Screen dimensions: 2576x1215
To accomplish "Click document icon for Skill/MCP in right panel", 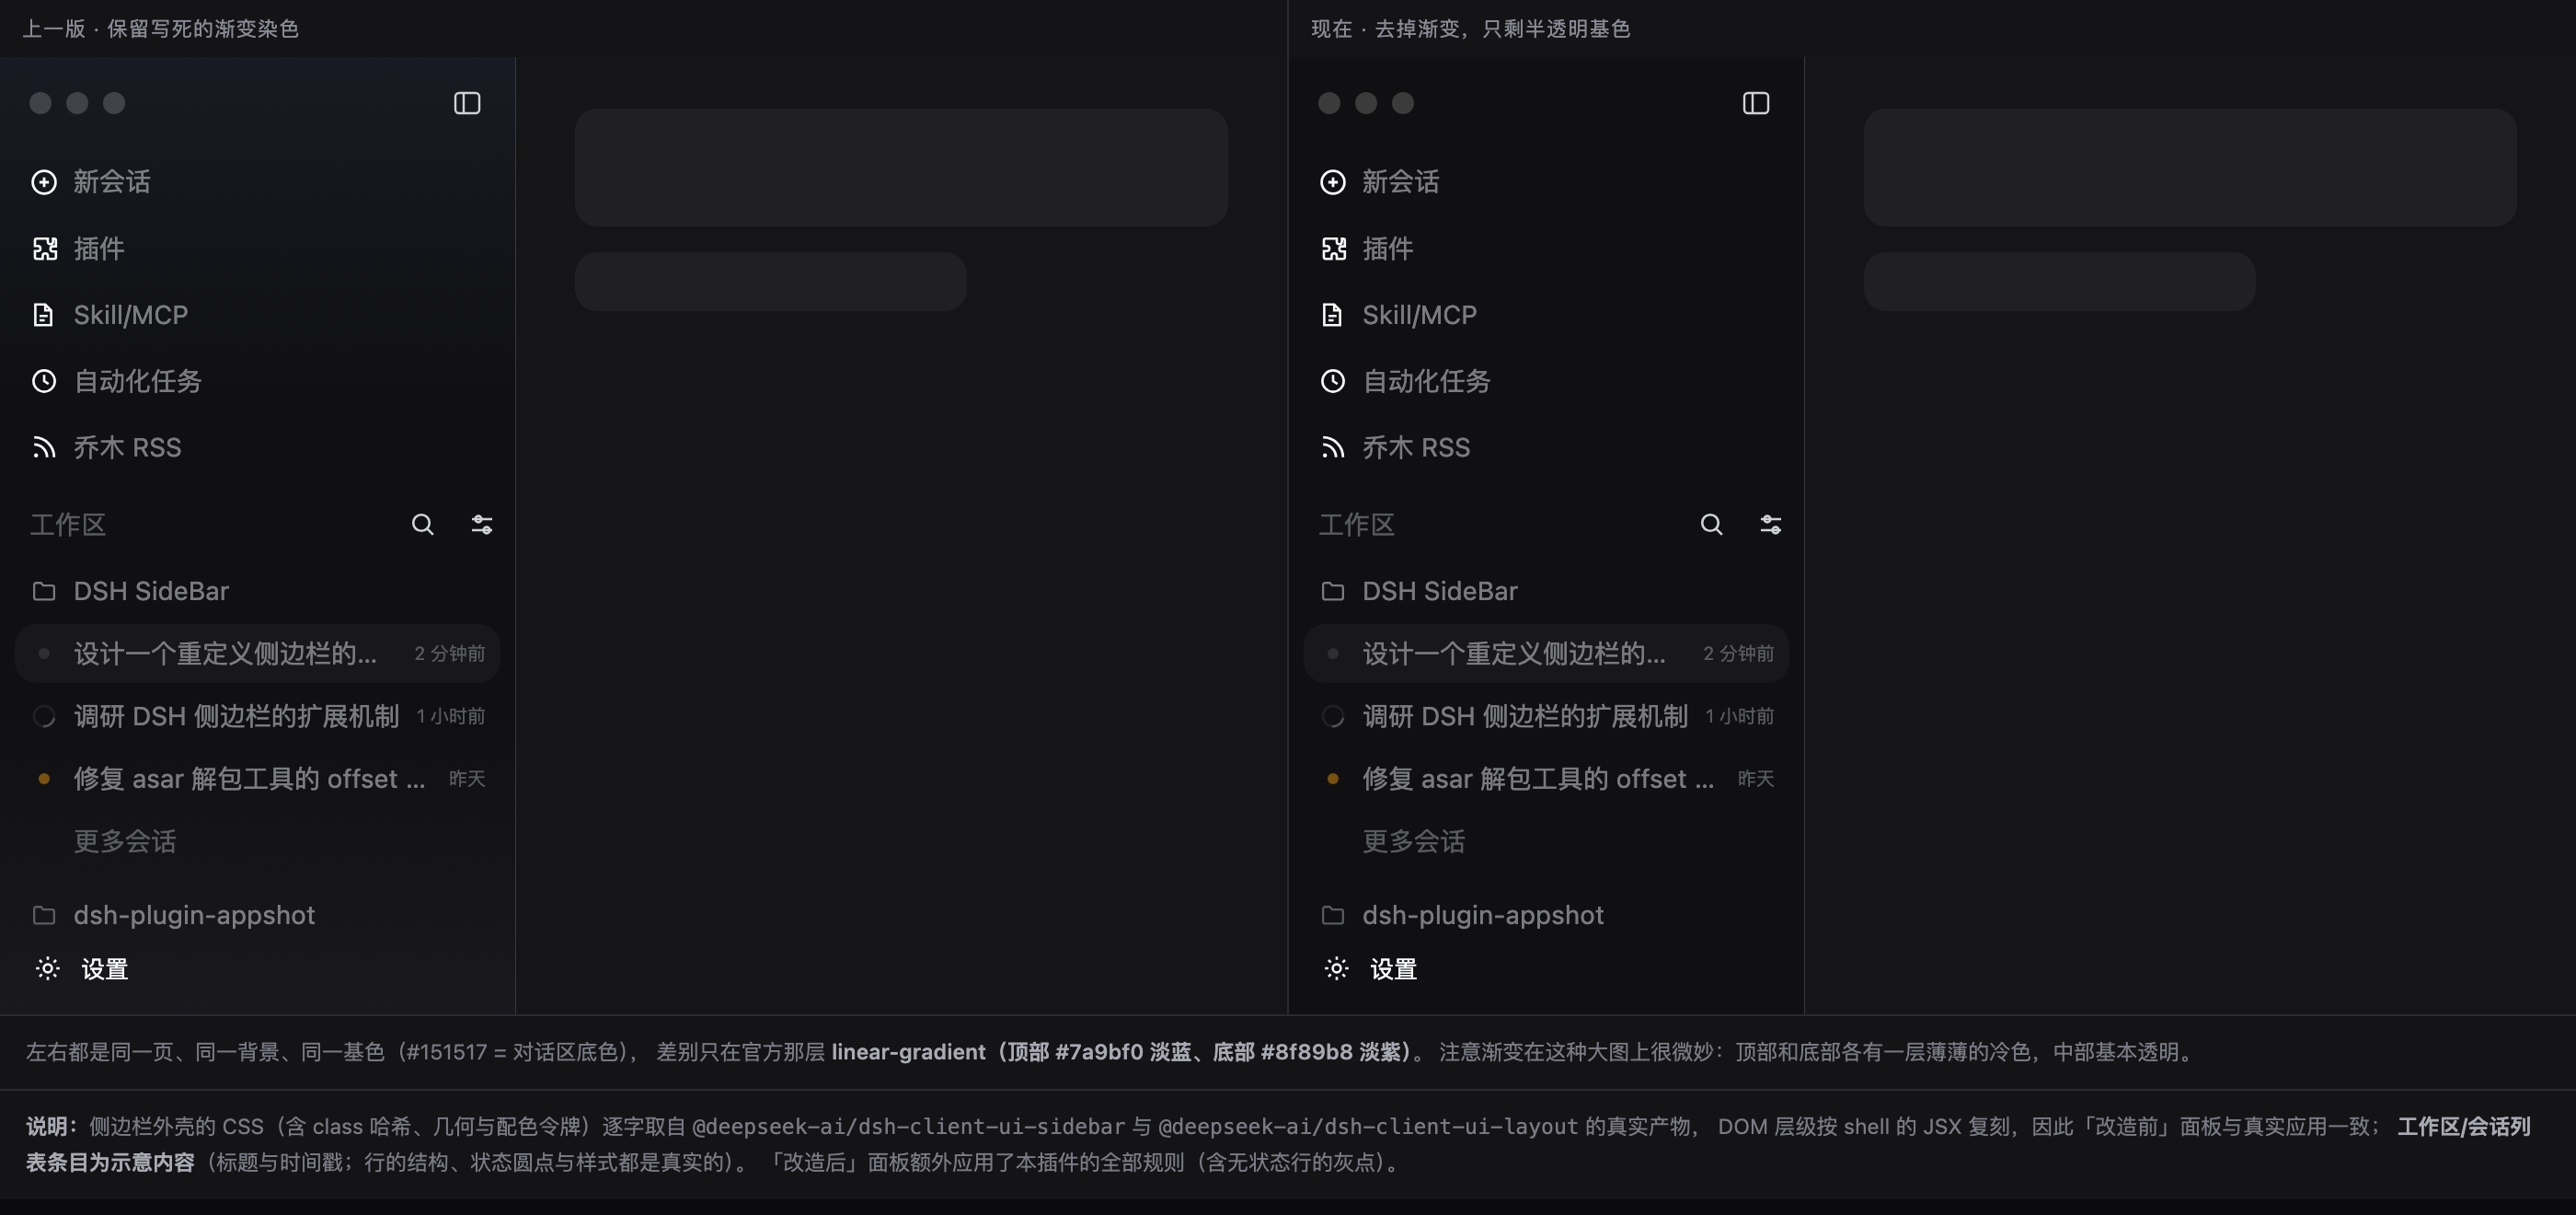I will 1332,316.
